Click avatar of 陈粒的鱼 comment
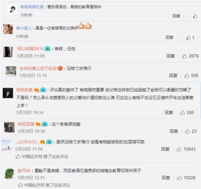The image size is (201, 189). pos(8,93)
